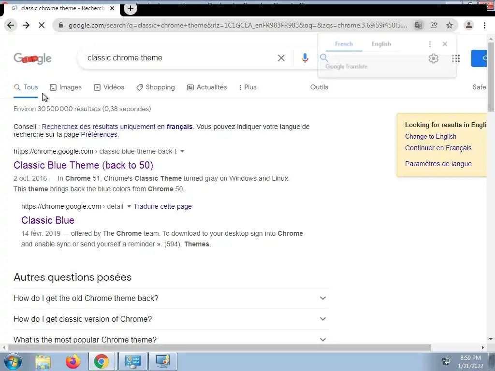Start a voice search with microphone
Viewport: 495px width, 371px height.
[x=305, y=58]
